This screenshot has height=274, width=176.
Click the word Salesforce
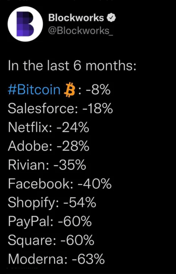pos(41,109)
